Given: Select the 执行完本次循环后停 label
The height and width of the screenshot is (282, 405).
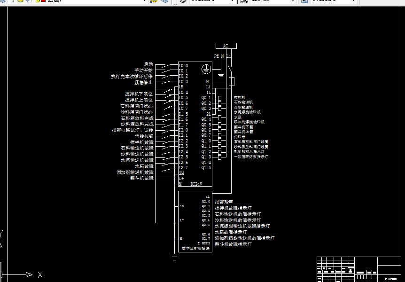Looking at the screenshot, I should pyautogui.click(x=132, y=77).
